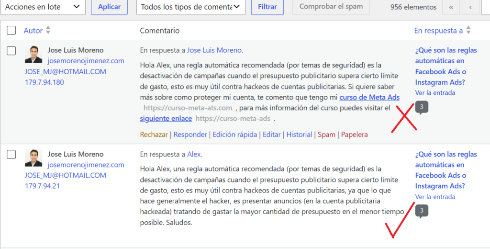The image size is (490, 249).
Task: Move first comment to Papelera
Action: (355, 135)
